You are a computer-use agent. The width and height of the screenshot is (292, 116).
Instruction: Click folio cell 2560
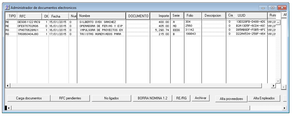click(189, 26)
